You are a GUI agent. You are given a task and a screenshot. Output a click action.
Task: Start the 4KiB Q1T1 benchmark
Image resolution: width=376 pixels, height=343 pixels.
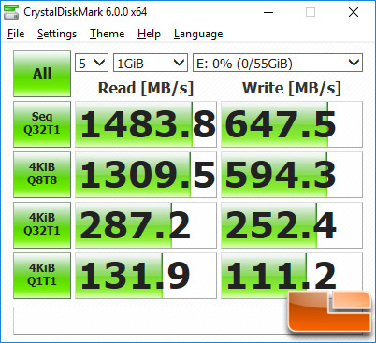(42, 276)
